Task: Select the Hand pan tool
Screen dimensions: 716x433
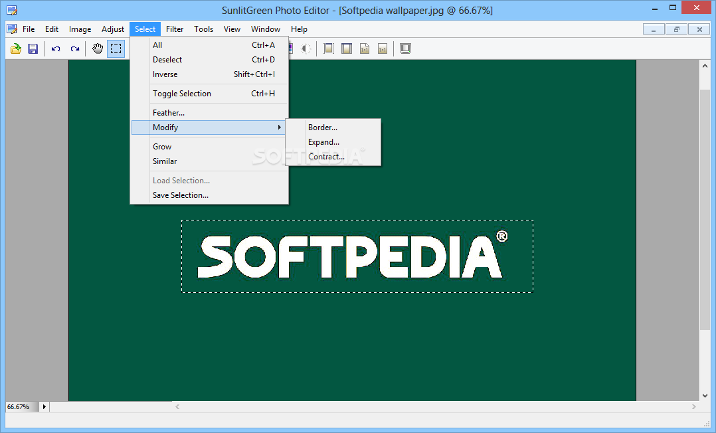Action: pos(97,48)
